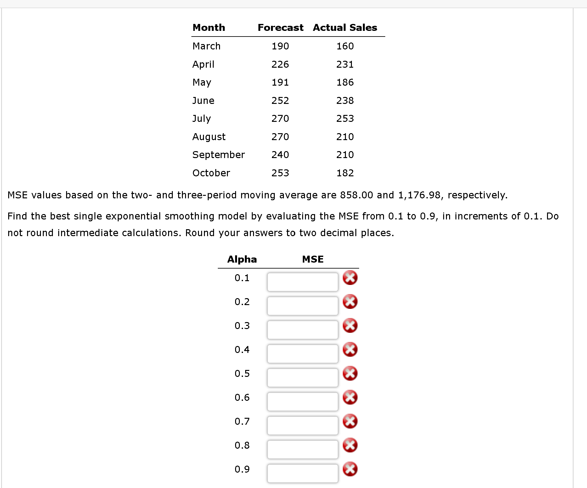Click the red X icon beside alpha 0.8
This screenshot has height=488, width=587.
350,445
